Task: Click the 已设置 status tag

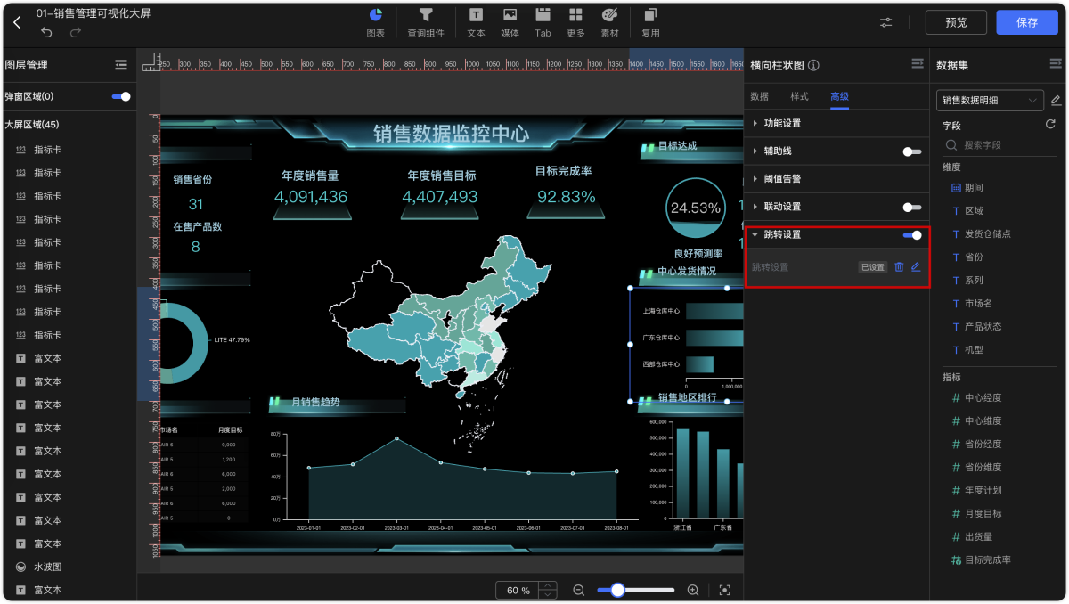Action: tap(873, 267)
